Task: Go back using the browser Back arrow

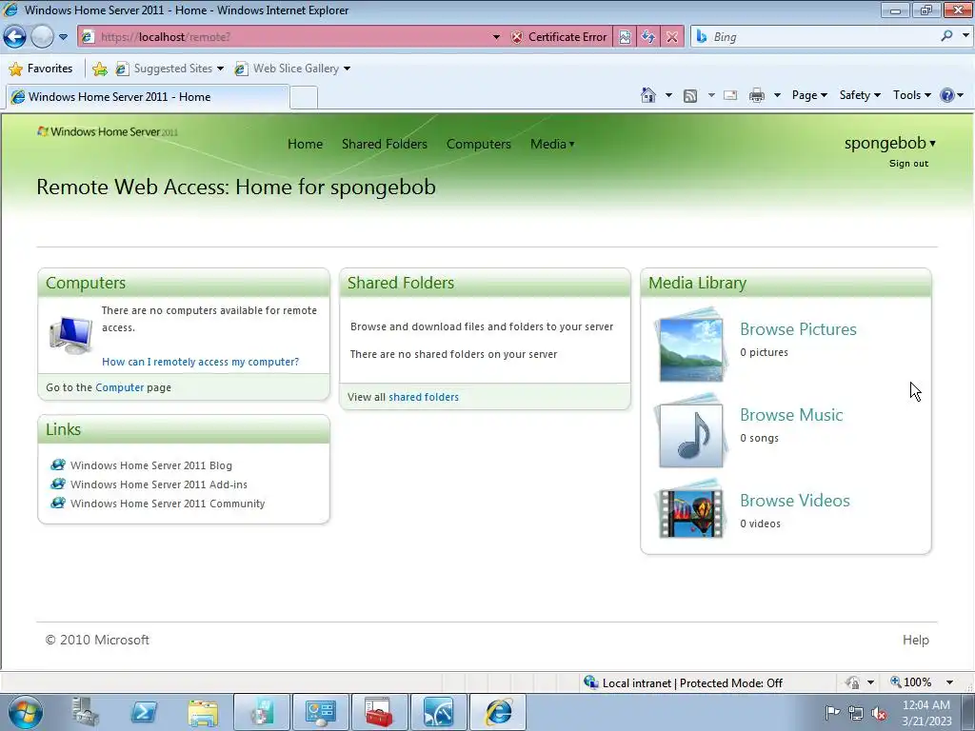Action: [15, 37]
